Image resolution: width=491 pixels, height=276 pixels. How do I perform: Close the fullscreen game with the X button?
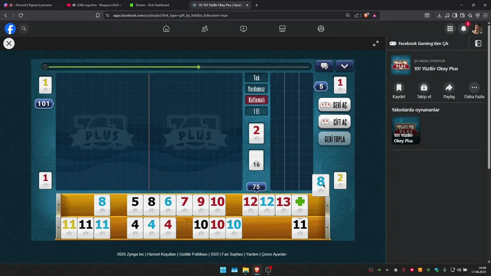[x=9, y=43]
